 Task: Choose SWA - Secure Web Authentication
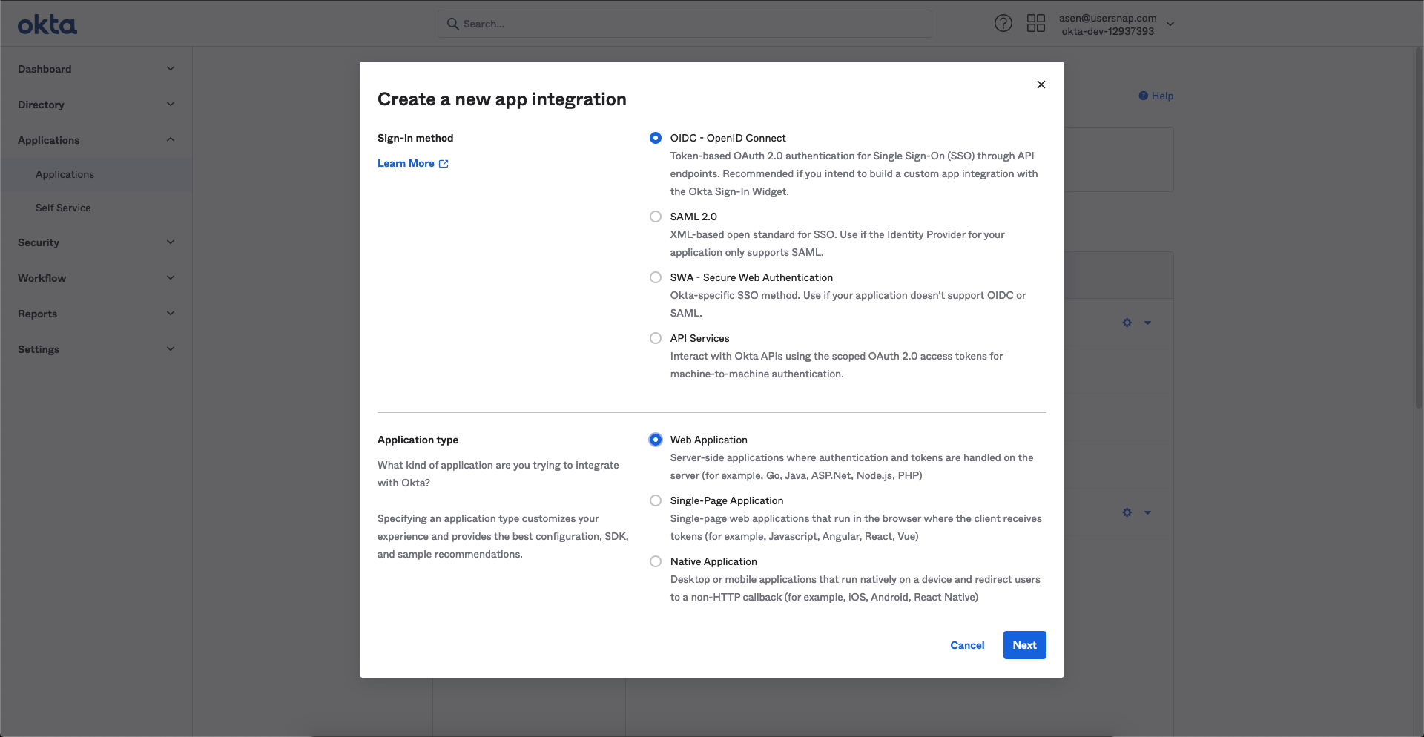[x=656, y=277]
